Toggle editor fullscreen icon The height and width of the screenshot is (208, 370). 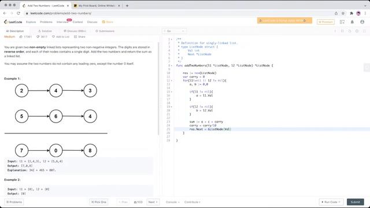(364, 31)
